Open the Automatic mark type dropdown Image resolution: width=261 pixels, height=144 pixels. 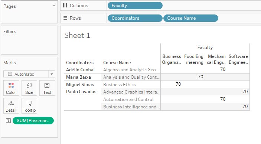coord(29,74)
